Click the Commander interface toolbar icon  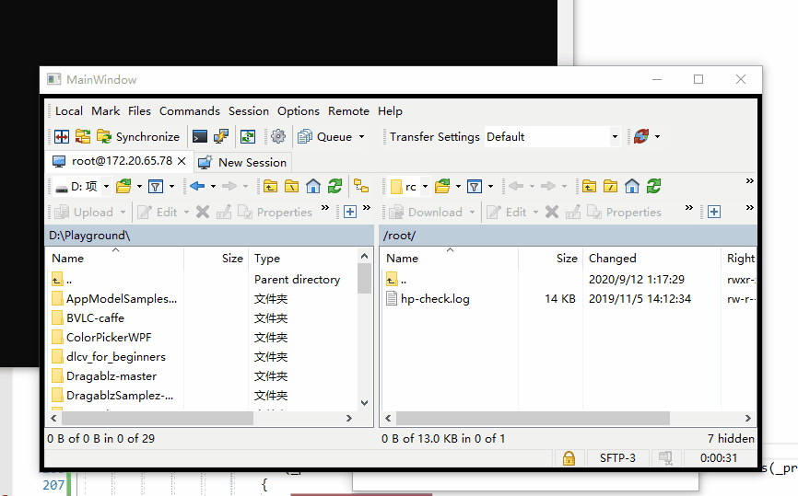(62, 137)
